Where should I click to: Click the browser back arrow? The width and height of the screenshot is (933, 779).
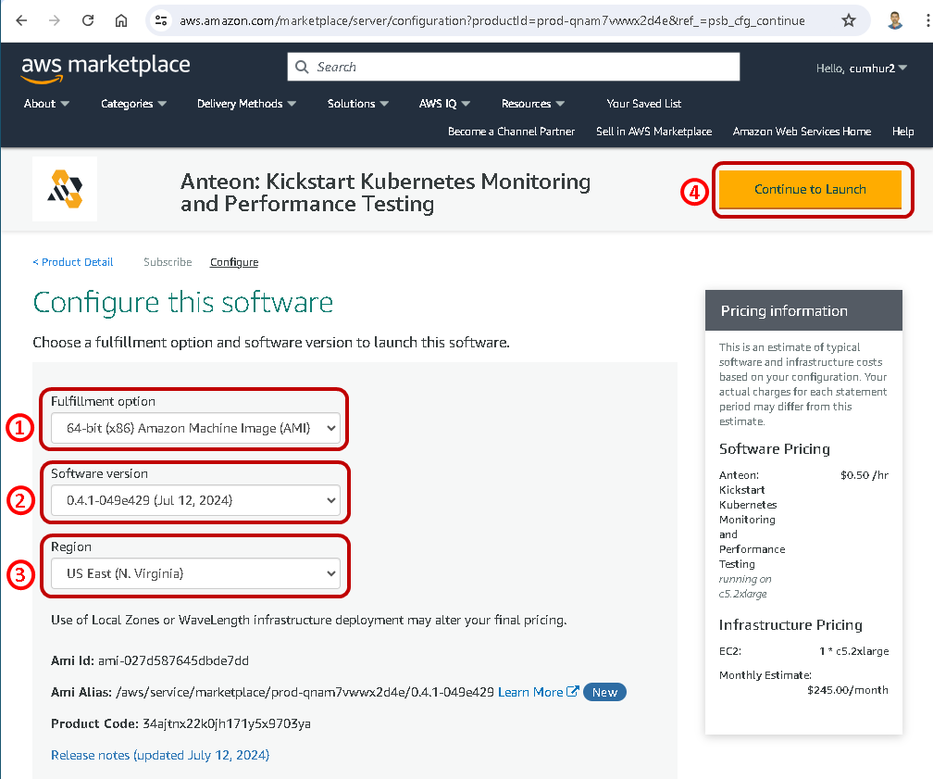tap(21, 20)
